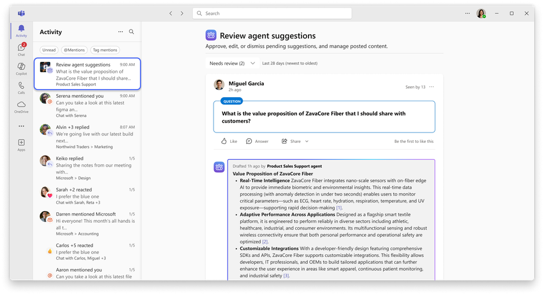This screenshot has width=544, height=295.
Task: Show more apps via sidebar ellipsis
Action: [21, 126]
